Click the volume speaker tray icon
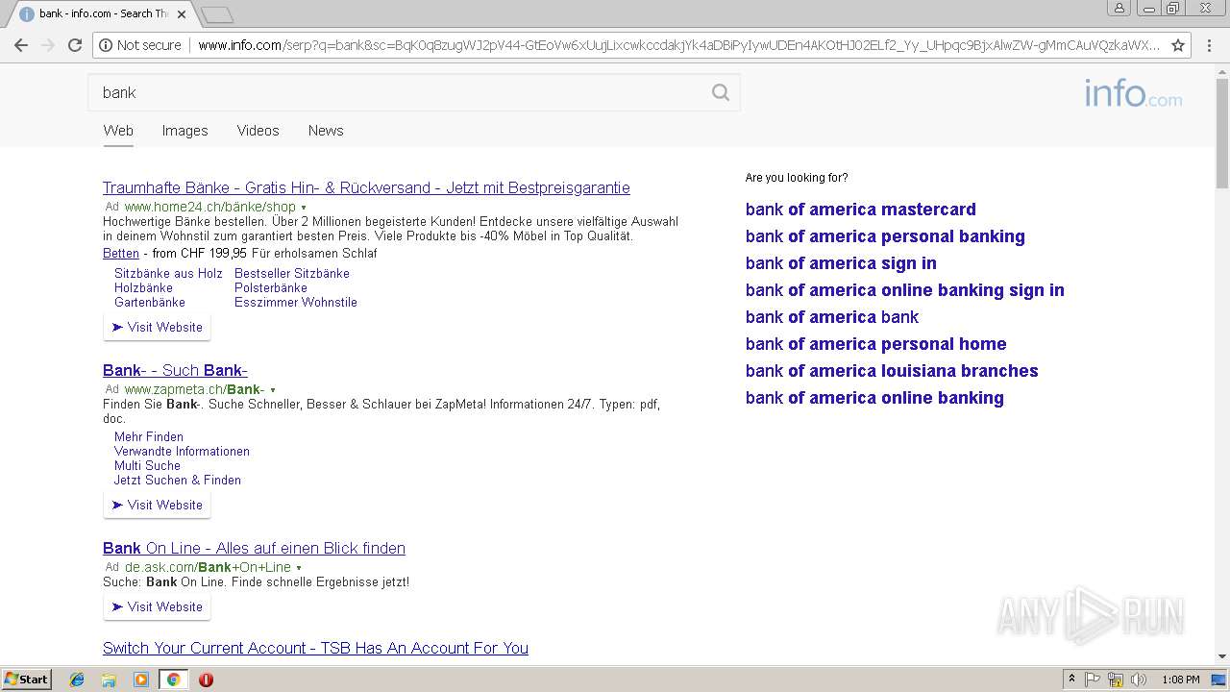1230x692 pixels. (x=1139, y=680)
